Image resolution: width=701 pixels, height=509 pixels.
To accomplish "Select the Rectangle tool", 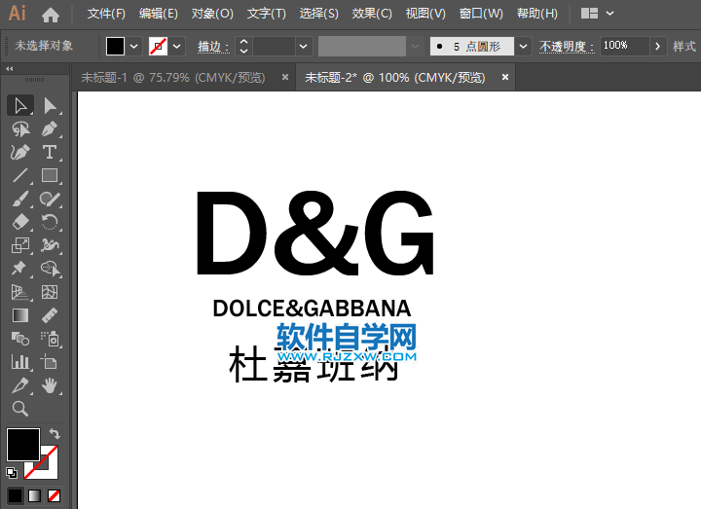I will pyautogui.click(x=50, y=175).
